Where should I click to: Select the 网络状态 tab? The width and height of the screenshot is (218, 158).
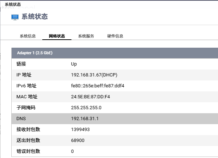pyautogui.click(x=57, y=36)
